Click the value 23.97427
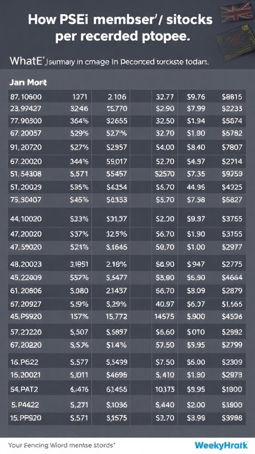Image resolution: width=255 pixels, height=454 pixels. pos(26,109)
